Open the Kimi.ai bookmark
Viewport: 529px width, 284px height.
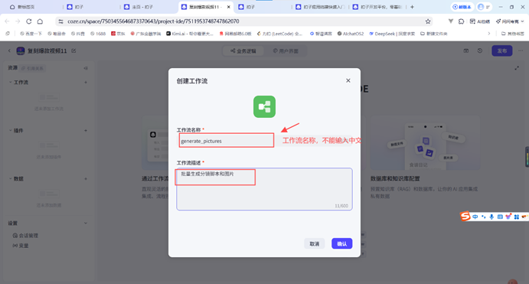click(190, 34)
